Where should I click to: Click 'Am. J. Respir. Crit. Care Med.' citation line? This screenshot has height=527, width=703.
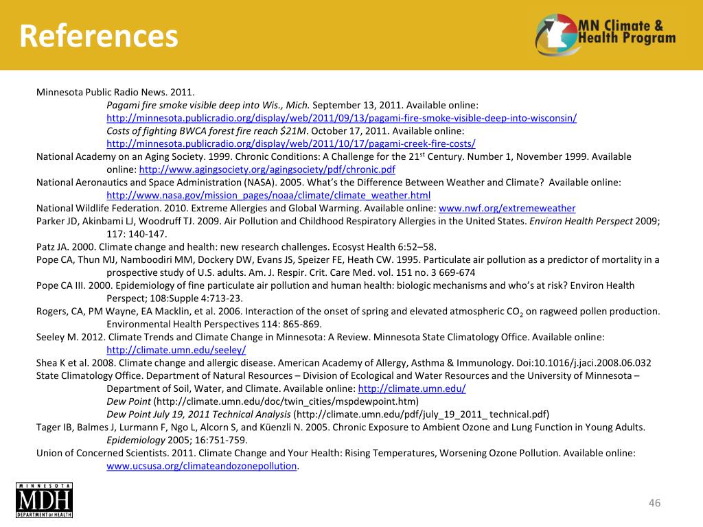[x=290, y=273]
